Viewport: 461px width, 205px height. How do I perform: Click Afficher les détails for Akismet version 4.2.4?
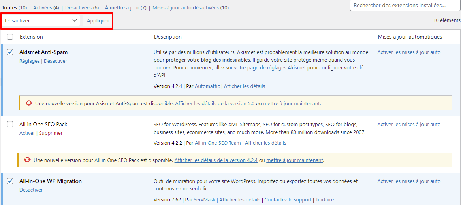pos(245,86)
